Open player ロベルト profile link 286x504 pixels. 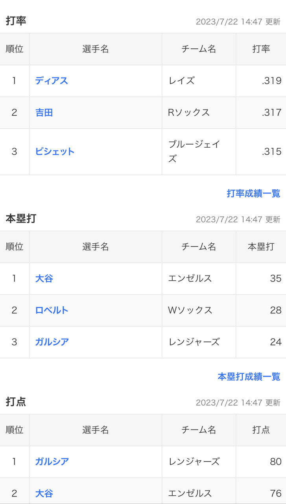point(52,310)
